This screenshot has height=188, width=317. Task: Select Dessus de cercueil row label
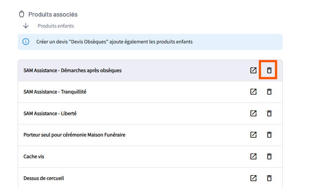click(44, 178)
